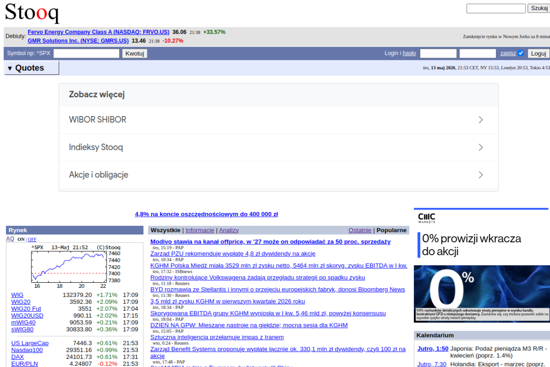Focus the Symbol quote input field
Screen dimensions: 550x367
coord(86,53)
